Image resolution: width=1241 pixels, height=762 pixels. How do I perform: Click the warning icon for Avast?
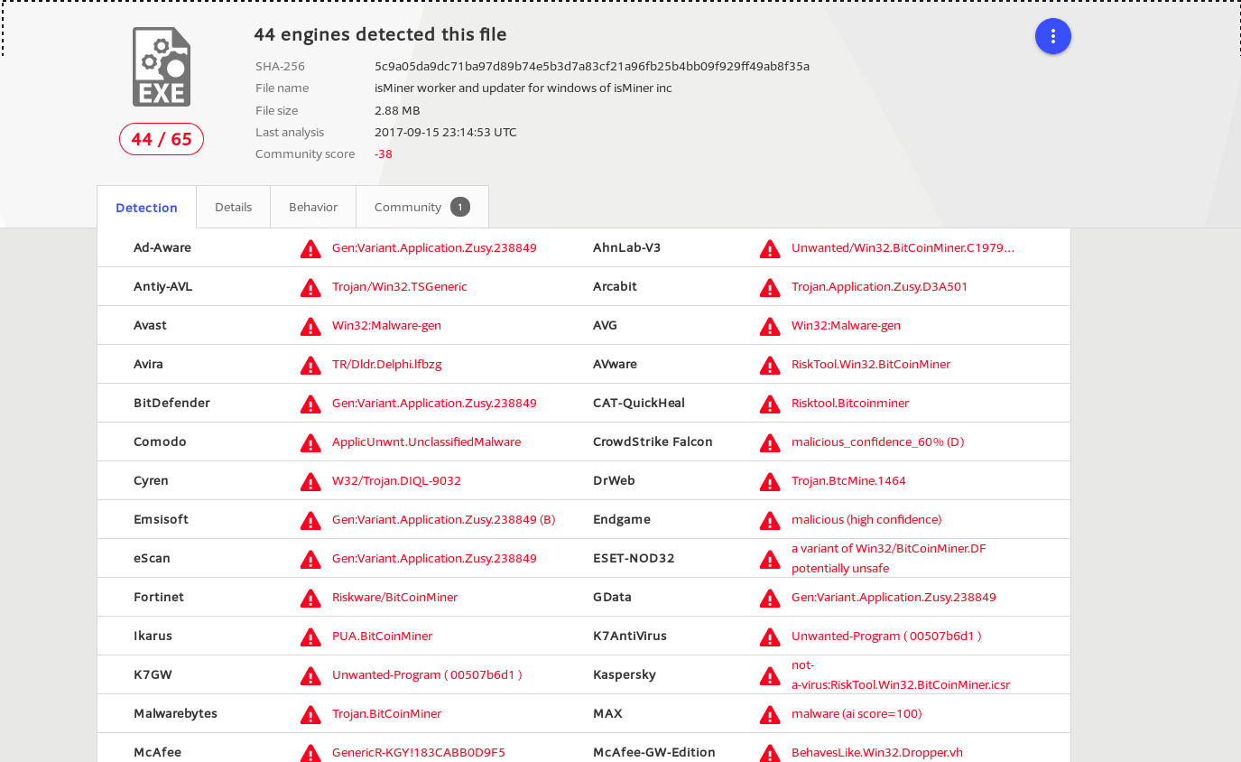310,326
